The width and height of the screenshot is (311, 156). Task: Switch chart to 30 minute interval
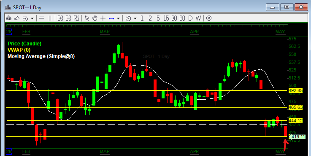pyautogui.click(x=174, y=19)
